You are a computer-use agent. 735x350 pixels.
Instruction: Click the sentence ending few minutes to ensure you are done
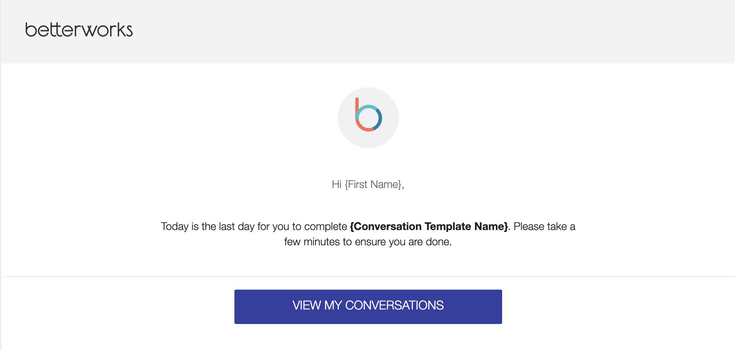(x=368, y=242)
